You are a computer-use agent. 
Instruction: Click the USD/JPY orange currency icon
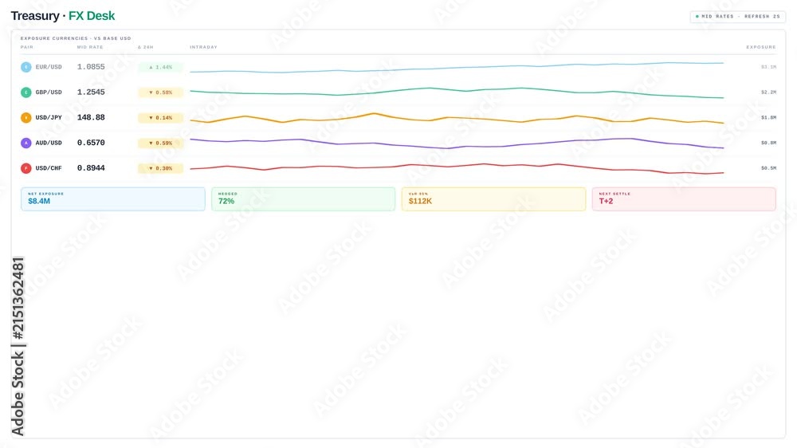[x=26, y=117]
